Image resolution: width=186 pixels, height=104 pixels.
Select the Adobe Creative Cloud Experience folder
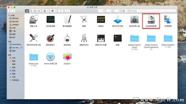point(151,38)
